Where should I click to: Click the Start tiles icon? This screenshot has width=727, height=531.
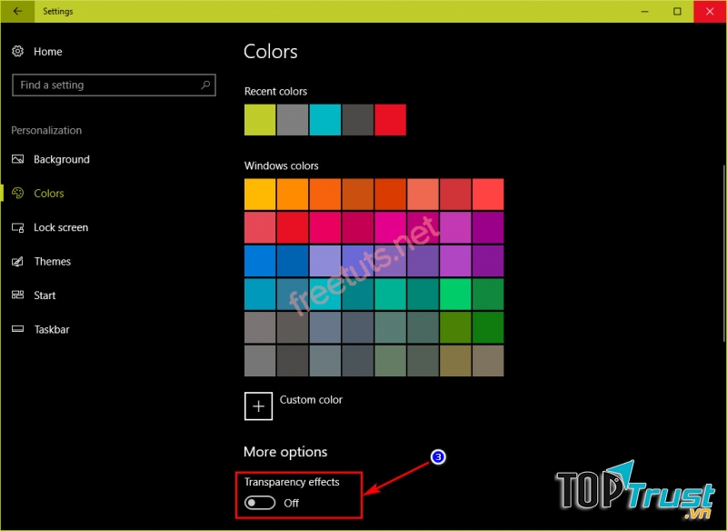[17, 296]
